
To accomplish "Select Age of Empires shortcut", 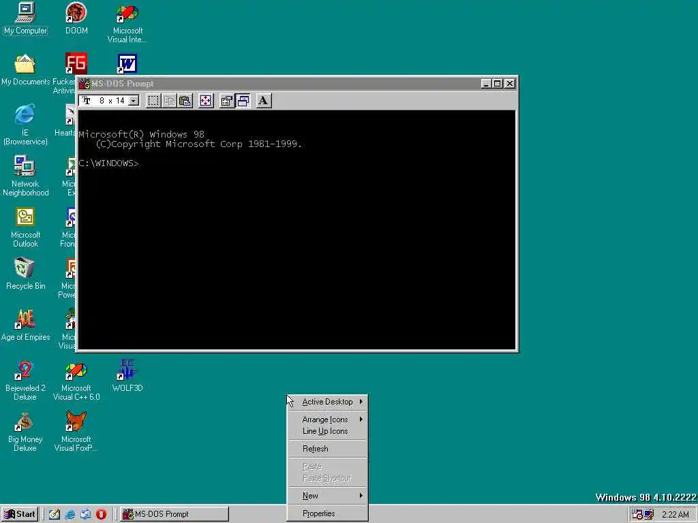I will 25,325.
